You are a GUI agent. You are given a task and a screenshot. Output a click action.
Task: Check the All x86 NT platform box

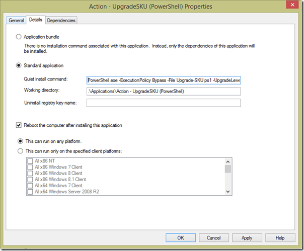[x=30, y=161]
